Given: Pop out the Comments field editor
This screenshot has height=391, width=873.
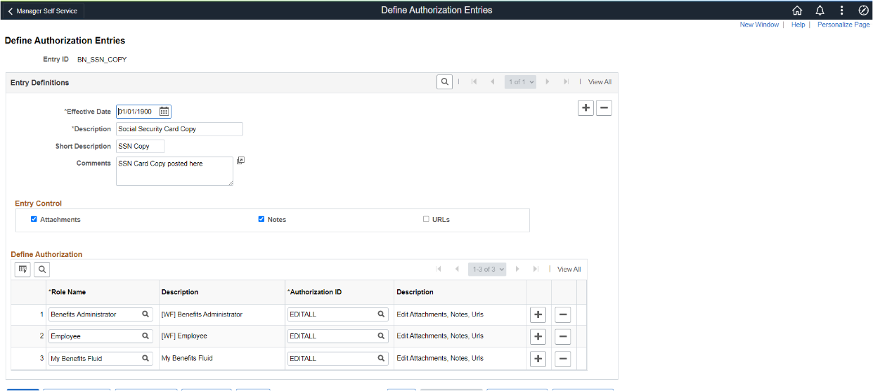Looking at the screenshot, I should (240, 161).
